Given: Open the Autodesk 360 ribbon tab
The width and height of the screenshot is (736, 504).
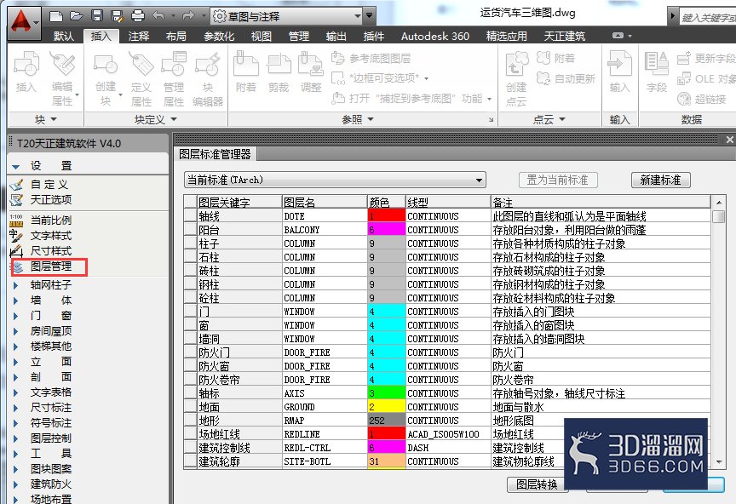Looking at the screenshot, I should tap(435, 36).
